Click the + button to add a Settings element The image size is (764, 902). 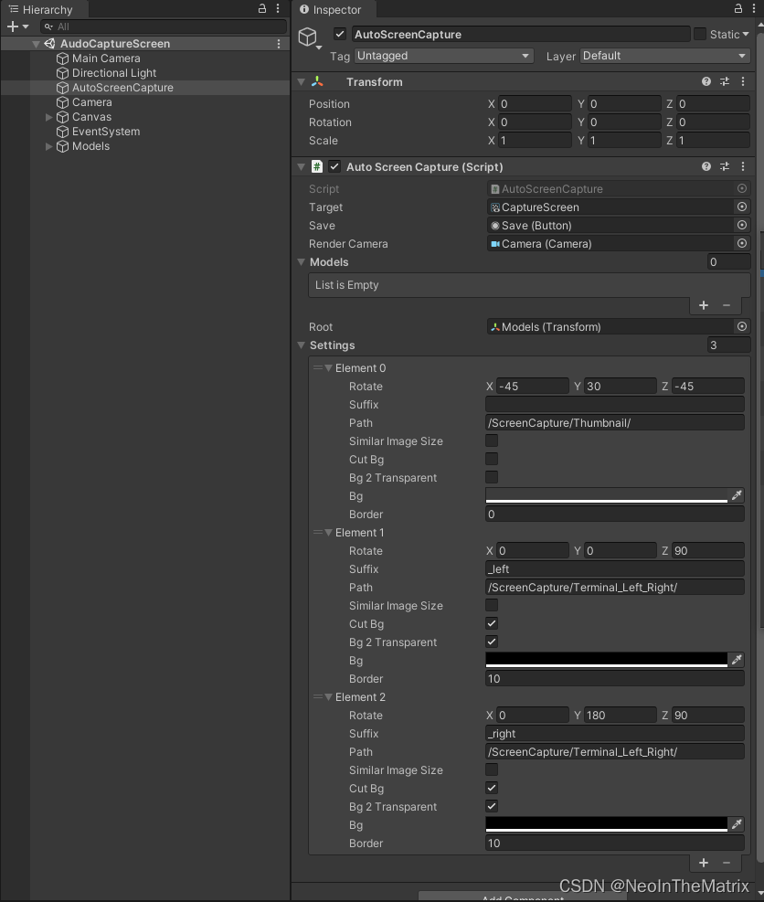(704, 863)
